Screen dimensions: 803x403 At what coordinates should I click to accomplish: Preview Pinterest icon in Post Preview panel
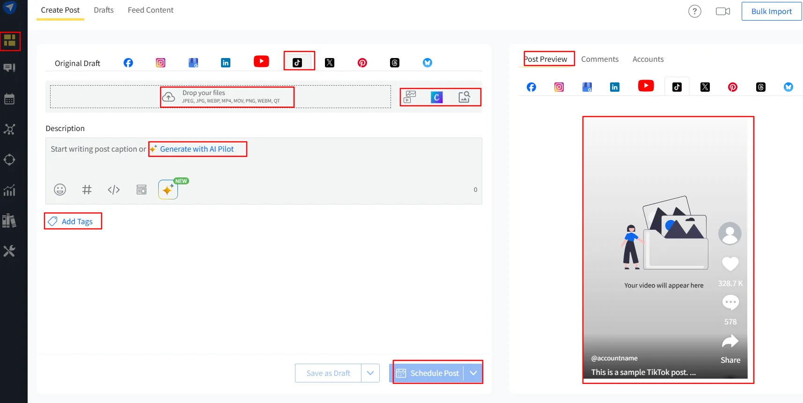pyautogui.click(x=733, y=87)
